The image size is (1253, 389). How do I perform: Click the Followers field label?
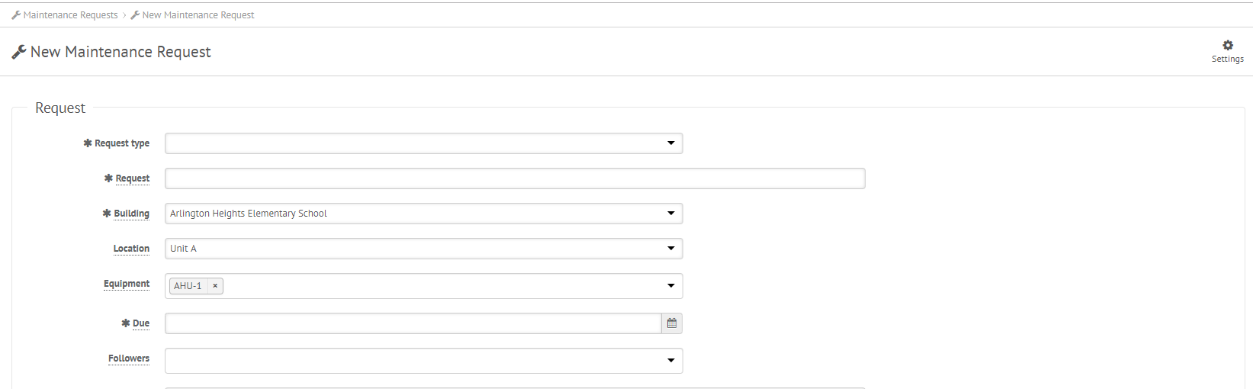(129, 358)
